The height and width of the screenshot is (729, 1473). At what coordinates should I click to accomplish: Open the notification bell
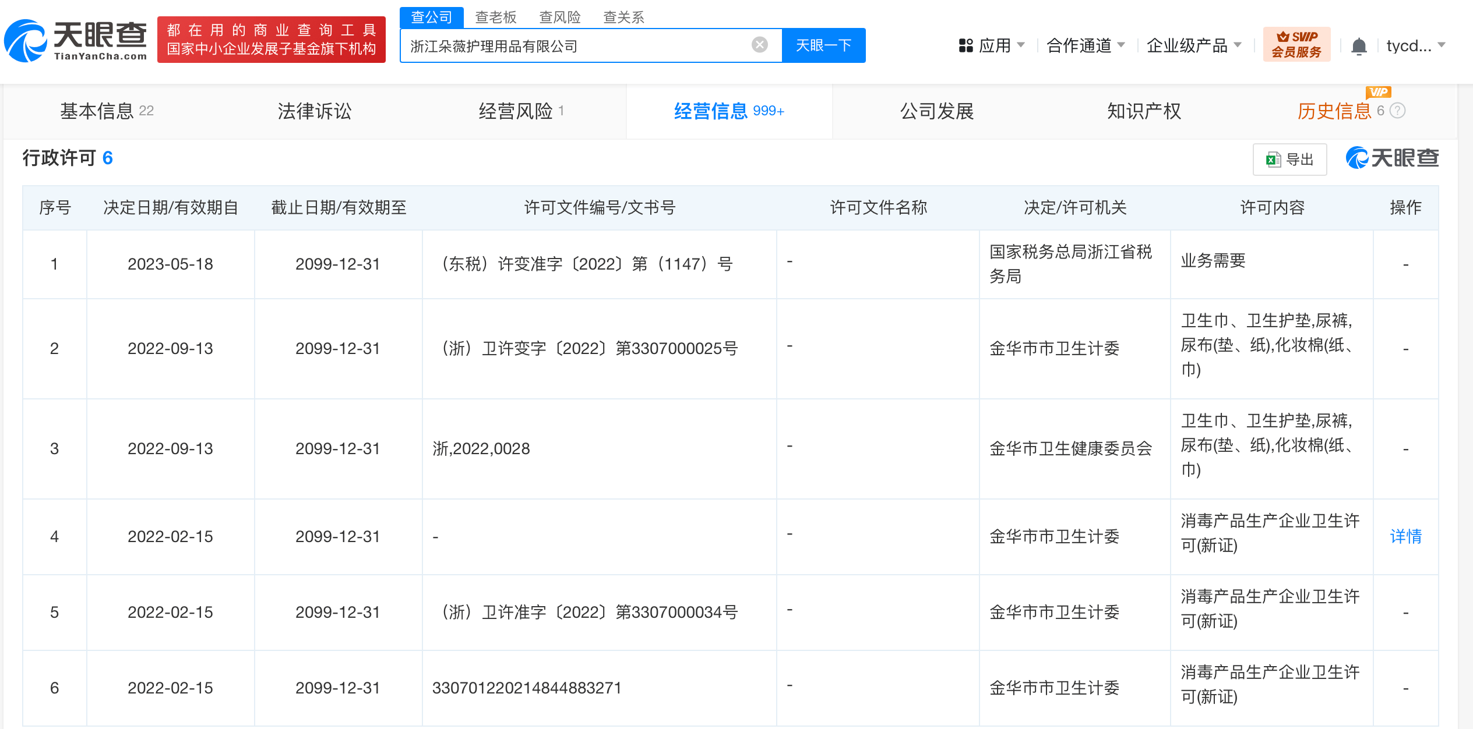pos(1359,45)
